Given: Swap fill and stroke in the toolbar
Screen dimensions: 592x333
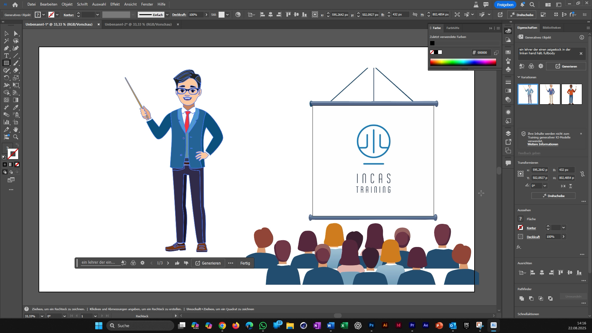Looking at the screenshot, I should click(x=17, y=145).
